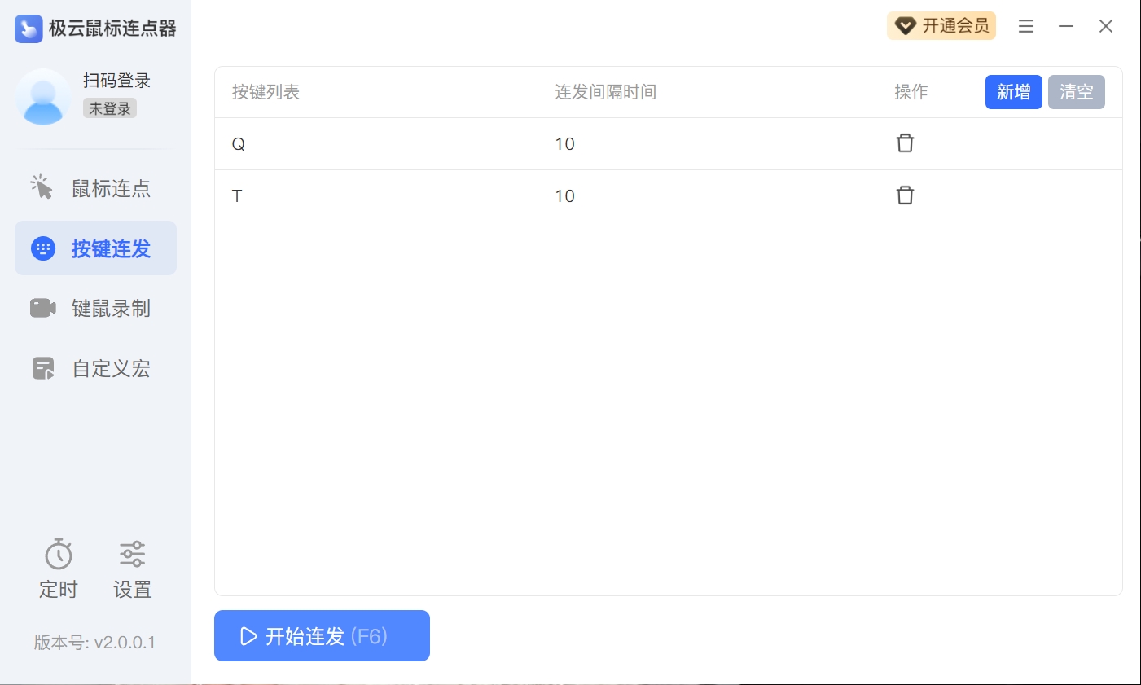1141x685 pixels.
Task: Switch to 鼠标连点 mouse clicker tab
Action: coord(95,188)
